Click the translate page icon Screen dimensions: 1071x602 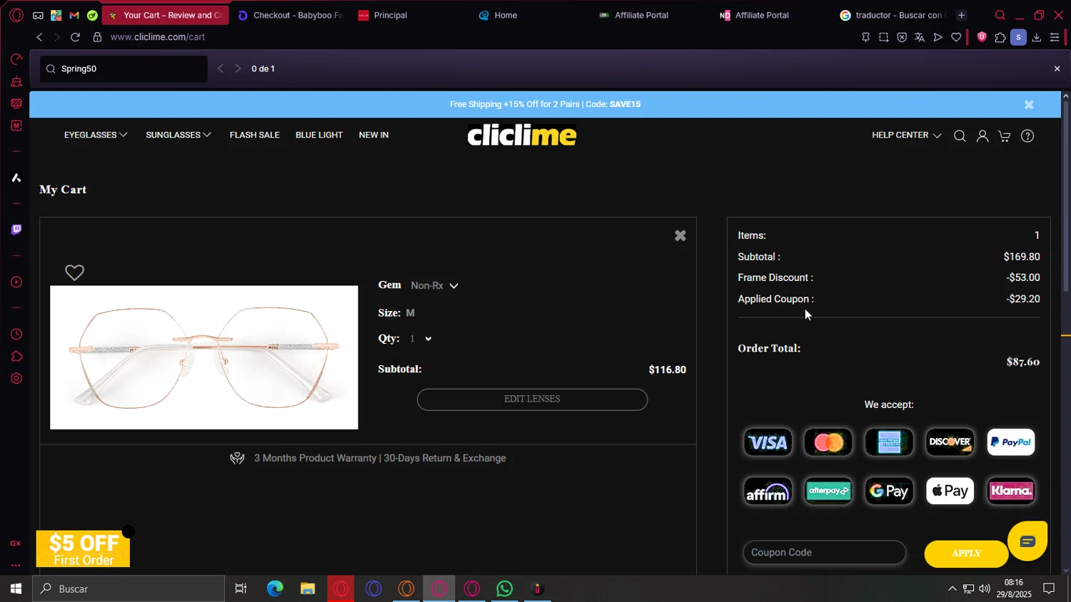(x=920, y=37)
